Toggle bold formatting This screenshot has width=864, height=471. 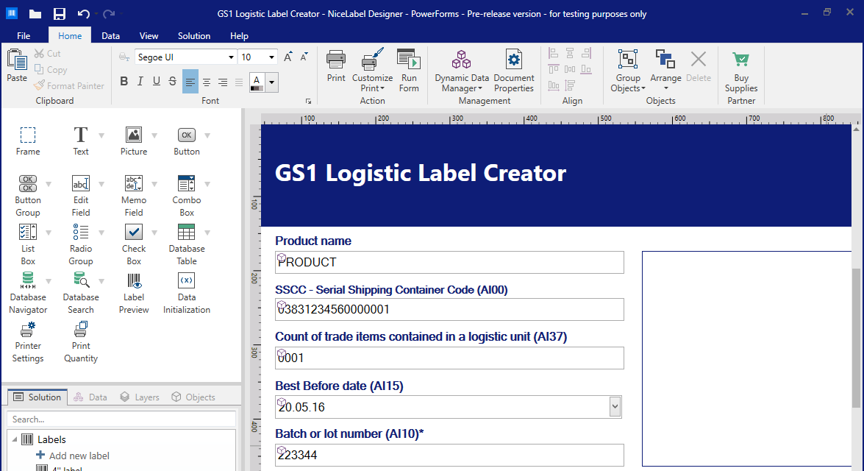tap(124, 81)
